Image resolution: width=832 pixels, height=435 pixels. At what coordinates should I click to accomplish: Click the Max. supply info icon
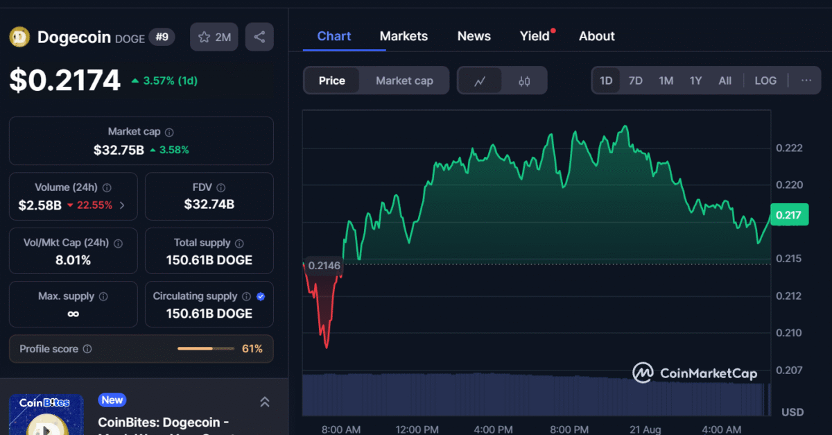pos(103,296)
